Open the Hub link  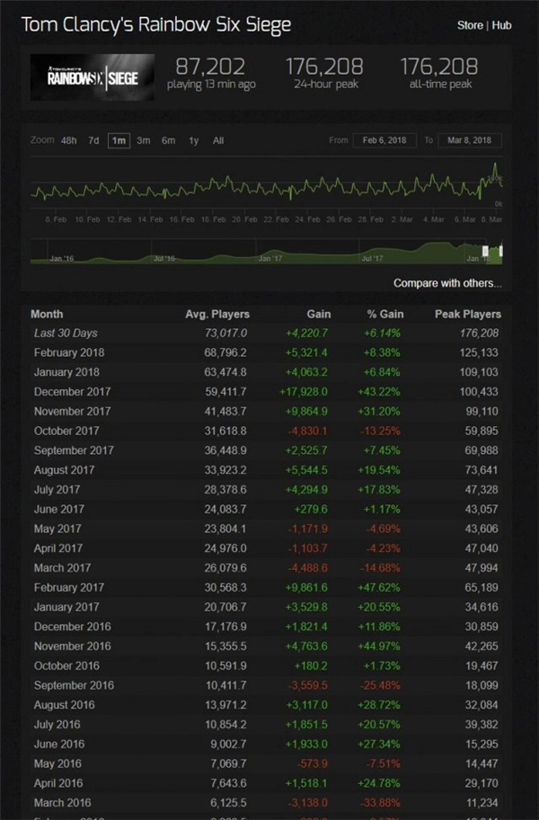501,25
